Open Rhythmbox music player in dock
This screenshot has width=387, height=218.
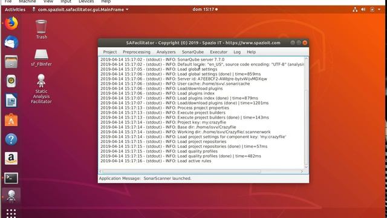coord(11,81)
